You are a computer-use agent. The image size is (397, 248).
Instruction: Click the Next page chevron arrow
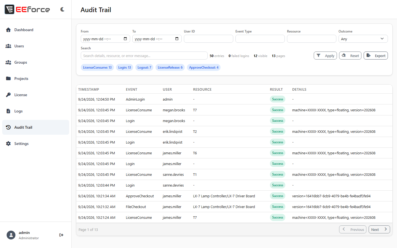(x=386, y=229)
